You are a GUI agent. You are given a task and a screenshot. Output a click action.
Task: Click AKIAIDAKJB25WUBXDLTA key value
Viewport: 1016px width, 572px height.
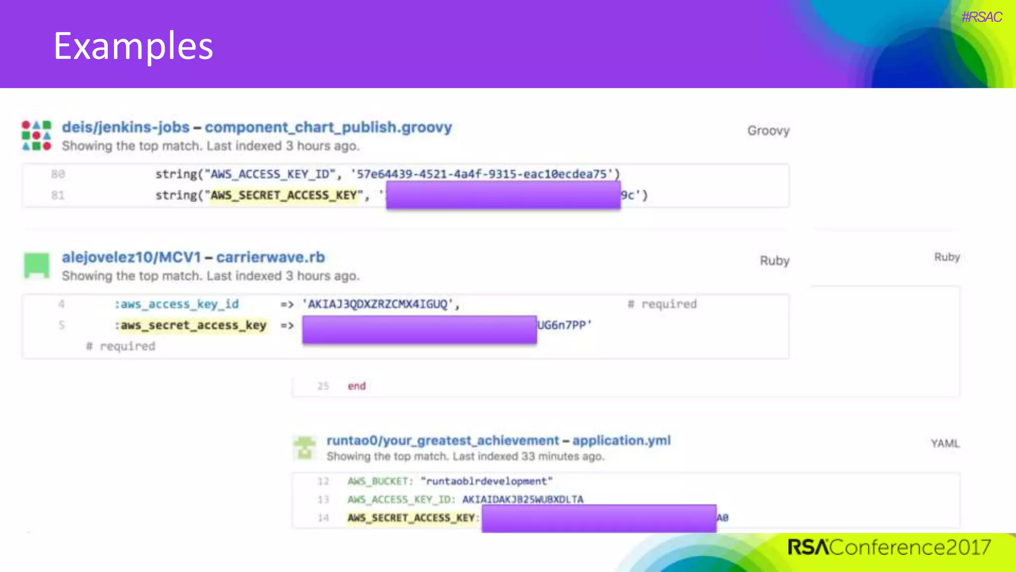click(523, 500)
